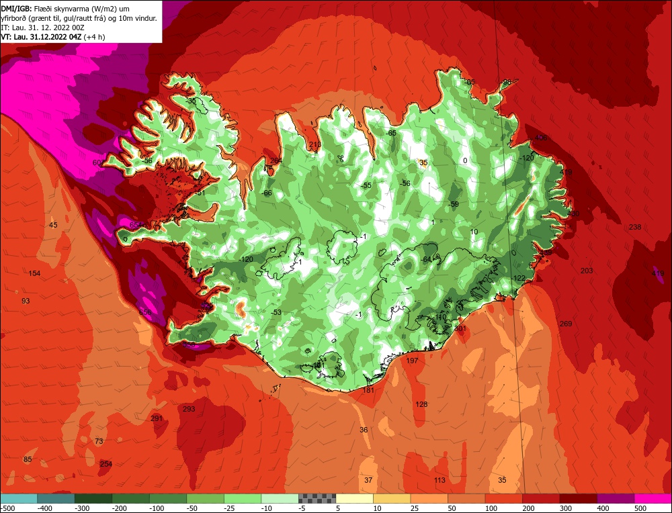Select the light cyan legend swatch marked -500
Viewport: 672px width, 513px height.
tap(19, 498)
